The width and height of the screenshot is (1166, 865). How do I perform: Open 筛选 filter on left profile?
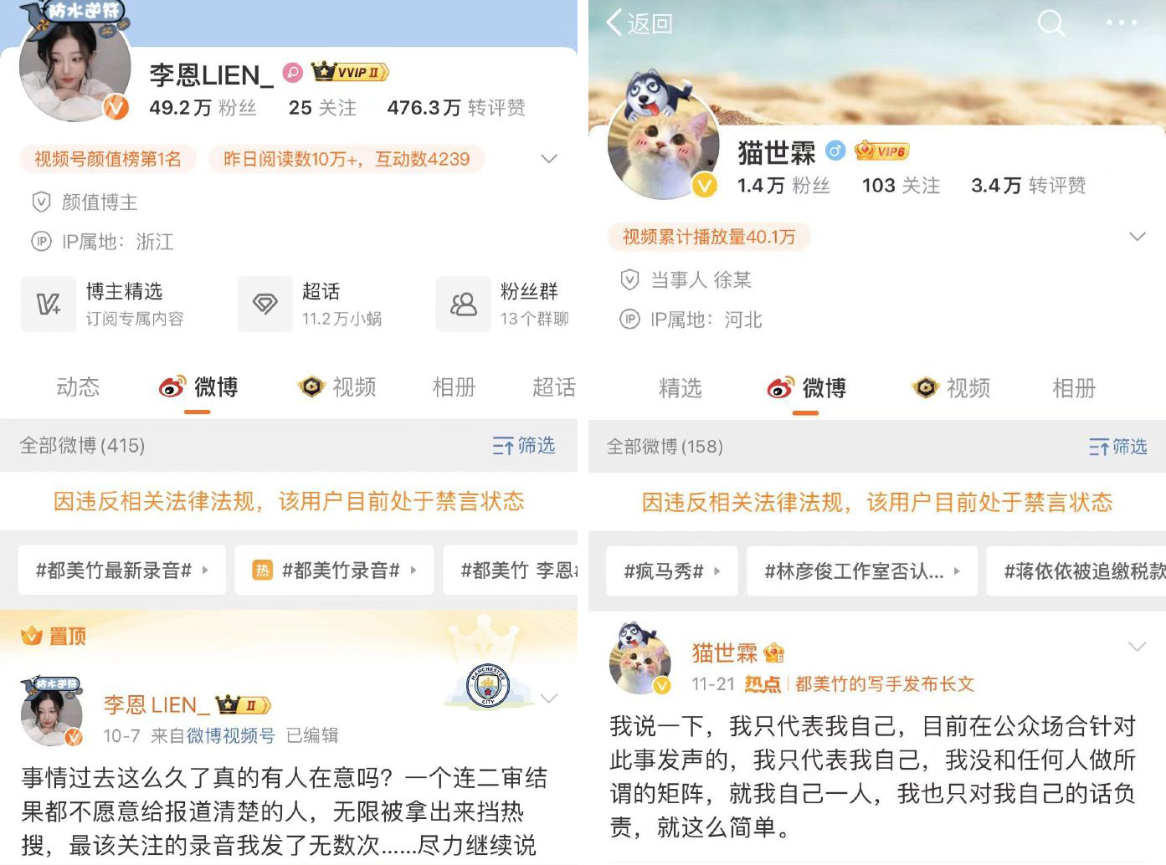(524, 445)
